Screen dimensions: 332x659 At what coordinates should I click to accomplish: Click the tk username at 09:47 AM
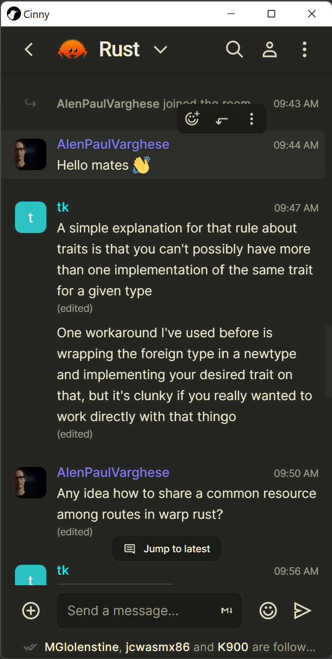tap(63, 207)
